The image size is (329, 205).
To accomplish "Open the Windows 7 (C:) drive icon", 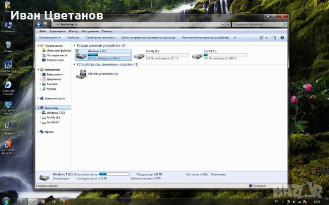I will click(81, 56).
